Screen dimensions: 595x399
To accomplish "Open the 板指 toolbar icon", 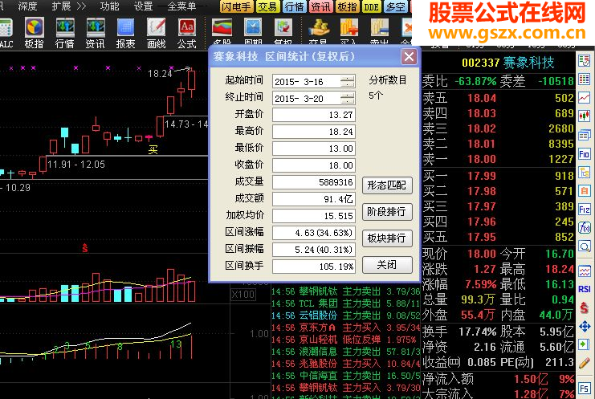I will tap(35, 33).
